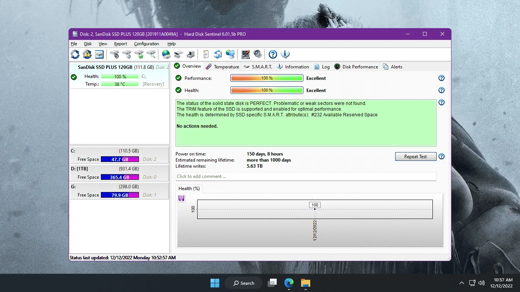Click the disk with computer toolbar icon

pos(191,54)
